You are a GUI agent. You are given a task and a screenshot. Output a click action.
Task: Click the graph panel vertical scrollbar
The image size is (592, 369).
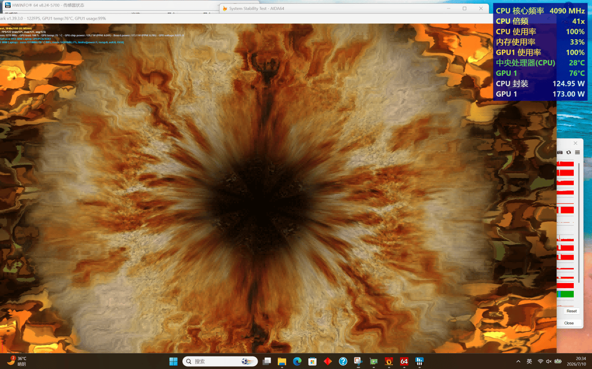point(579,222)
